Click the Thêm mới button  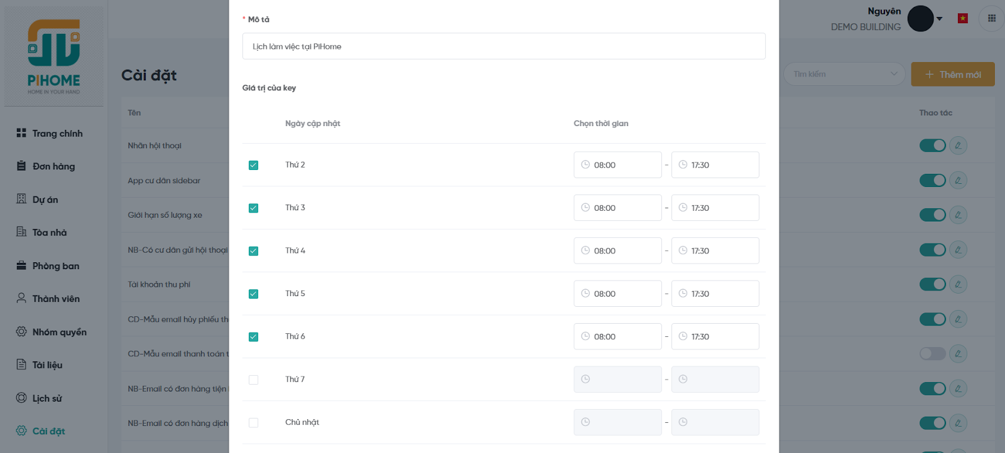pos(952,74)
